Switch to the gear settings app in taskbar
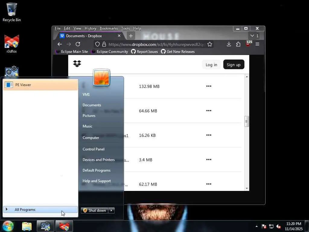Screen dimensions: 309x232 46,226
